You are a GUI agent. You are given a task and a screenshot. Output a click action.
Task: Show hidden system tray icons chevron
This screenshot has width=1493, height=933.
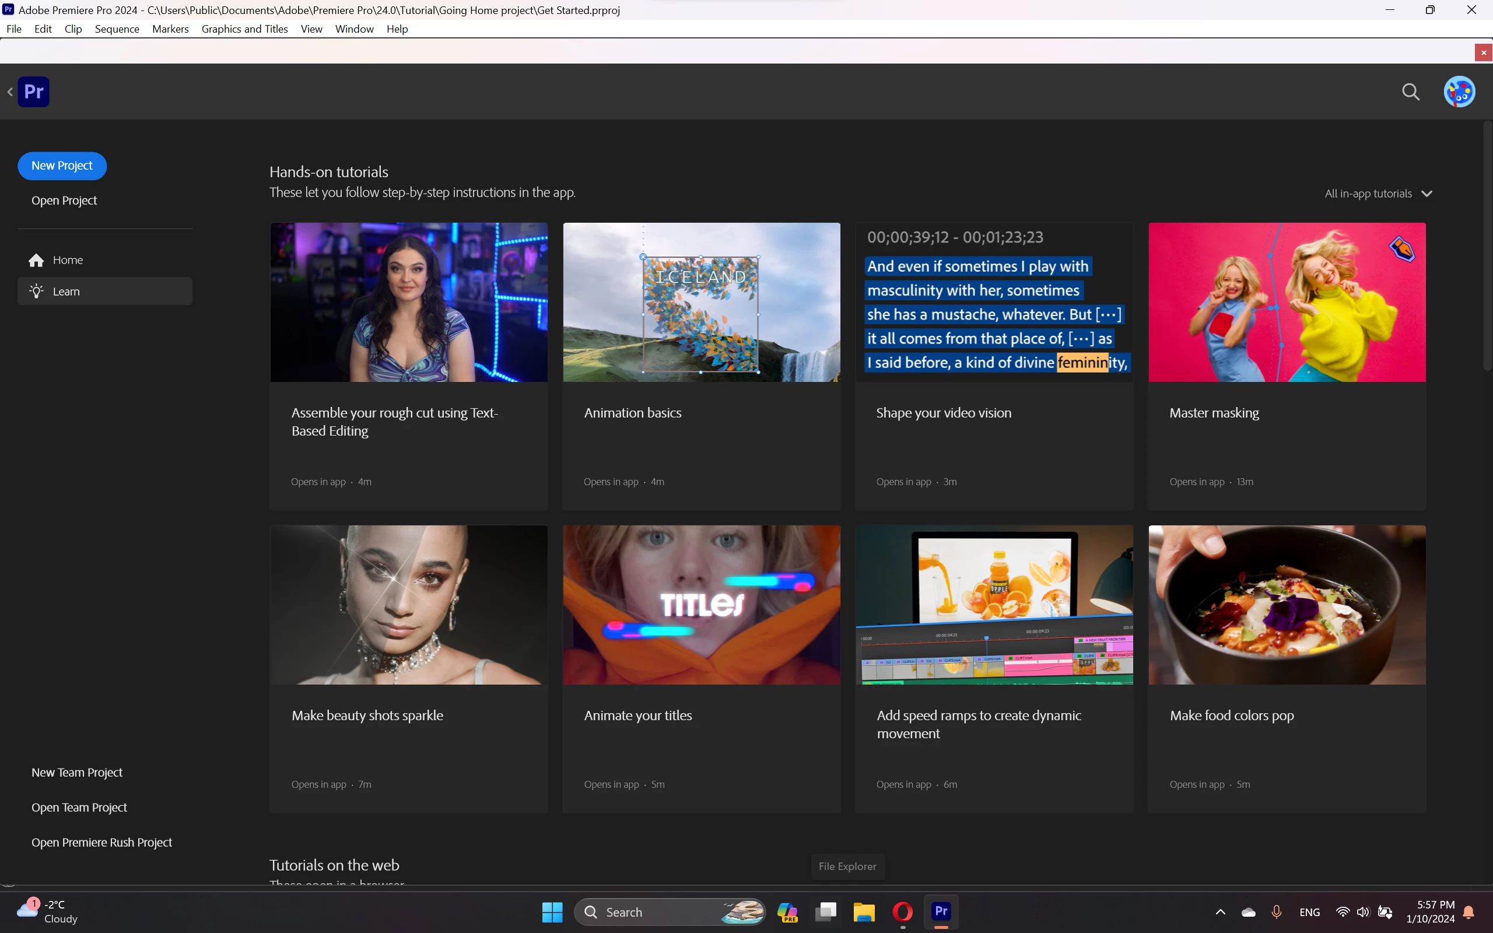click(x=1219, y=912)
